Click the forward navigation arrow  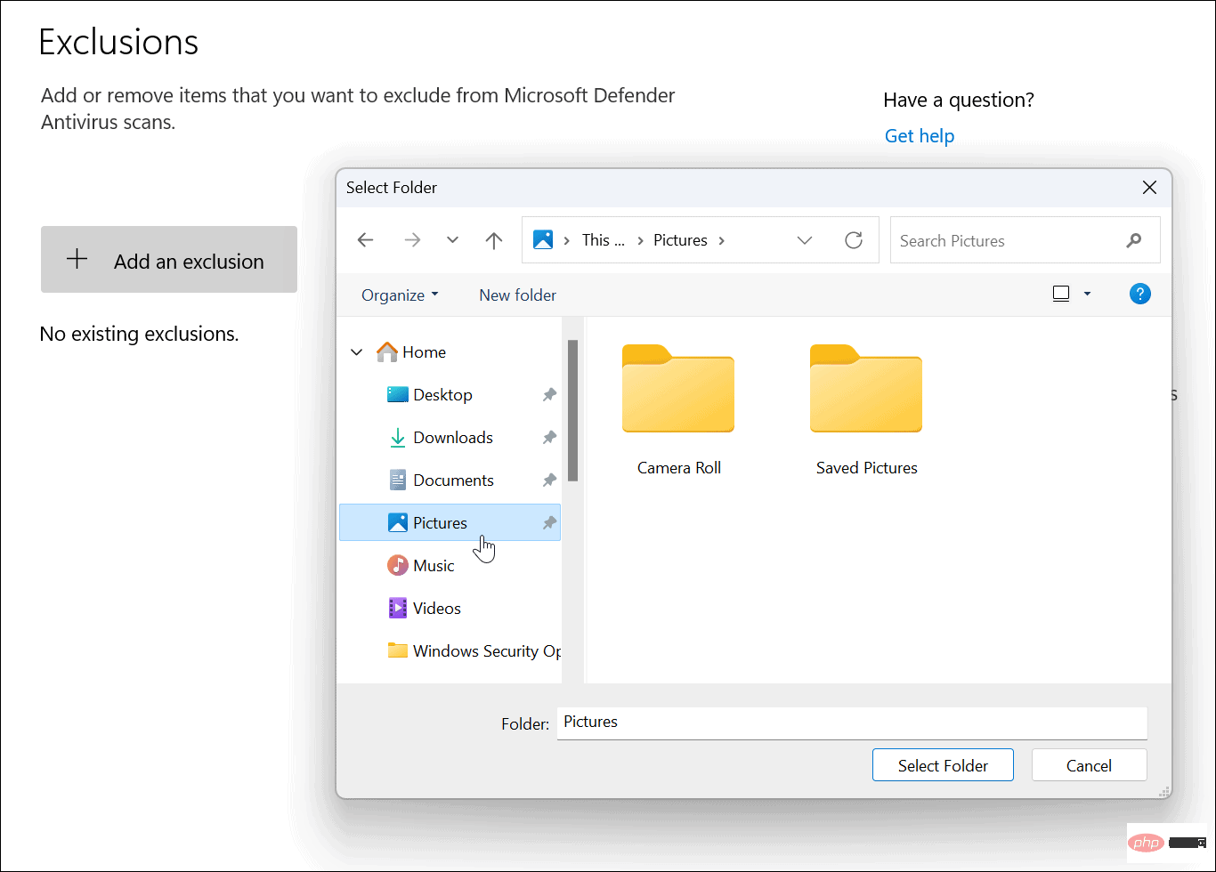tap(411, 239)
